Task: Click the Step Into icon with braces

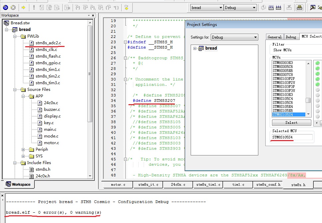Action: click(78, 8)
